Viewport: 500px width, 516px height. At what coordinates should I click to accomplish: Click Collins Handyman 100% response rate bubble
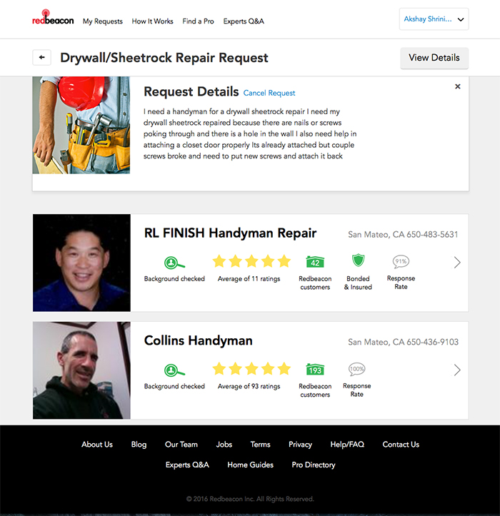coord(356,369)
